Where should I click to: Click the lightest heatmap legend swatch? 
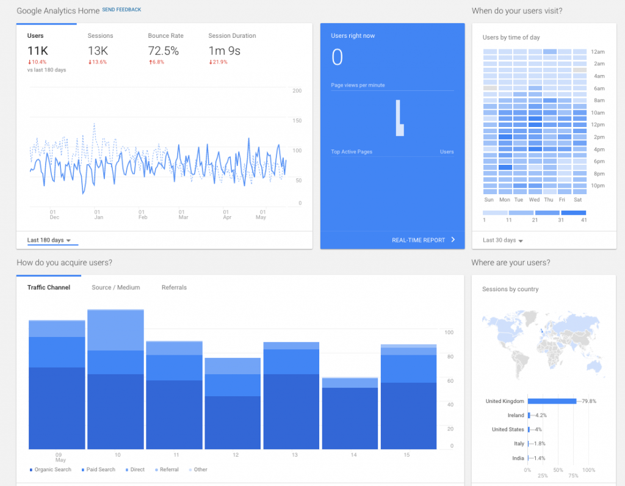pyautogui.click(x=495, y=213)
